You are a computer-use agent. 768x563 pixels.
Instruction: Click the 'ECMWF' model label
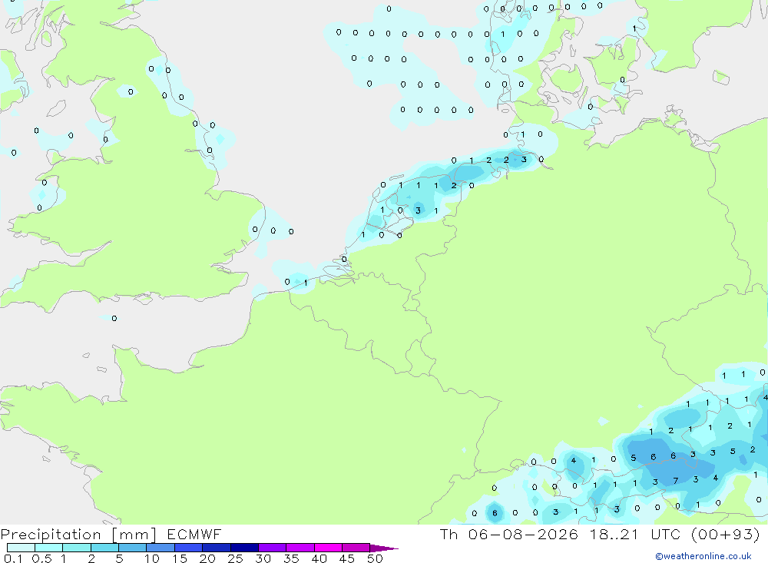(194, 535)
